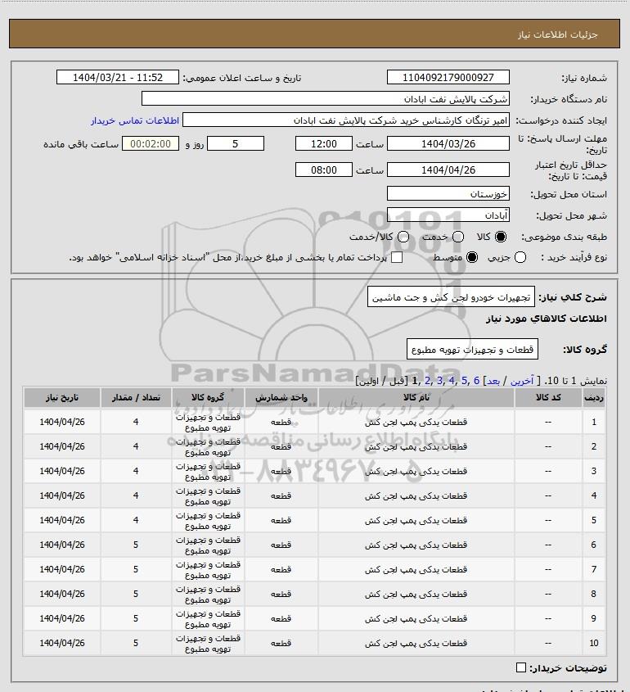Go to page 2 of results

(x=427, y=381)
